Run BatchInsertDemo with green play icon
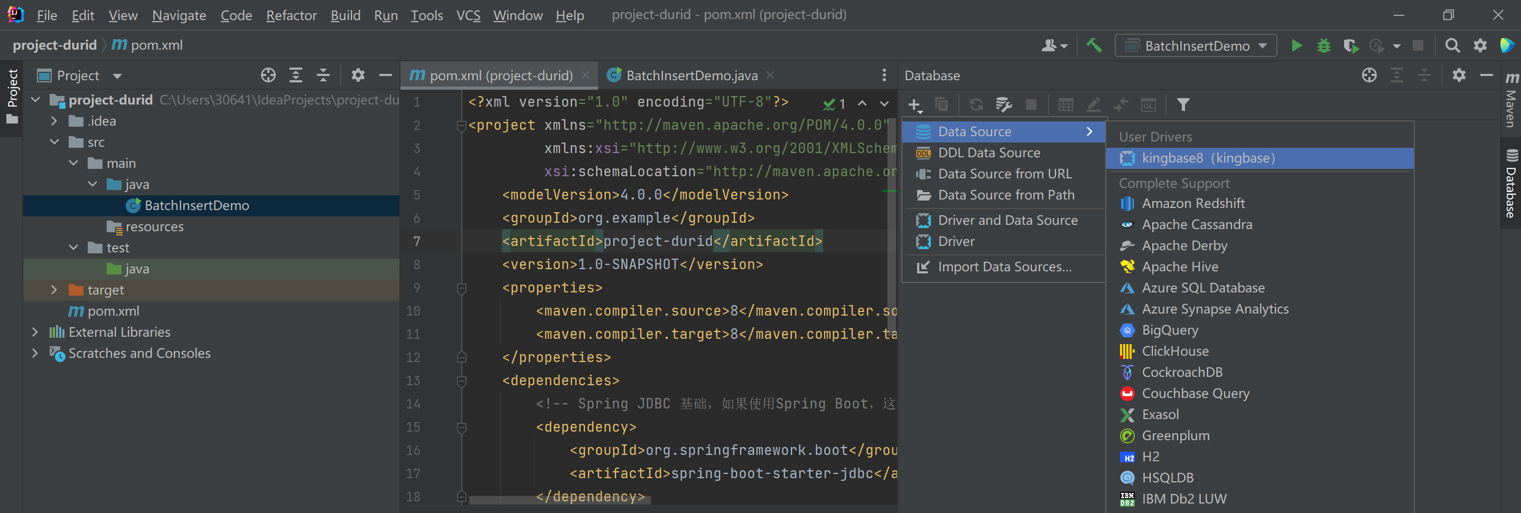This screenshot has height=513, width=1521. tap(1296, 45)
